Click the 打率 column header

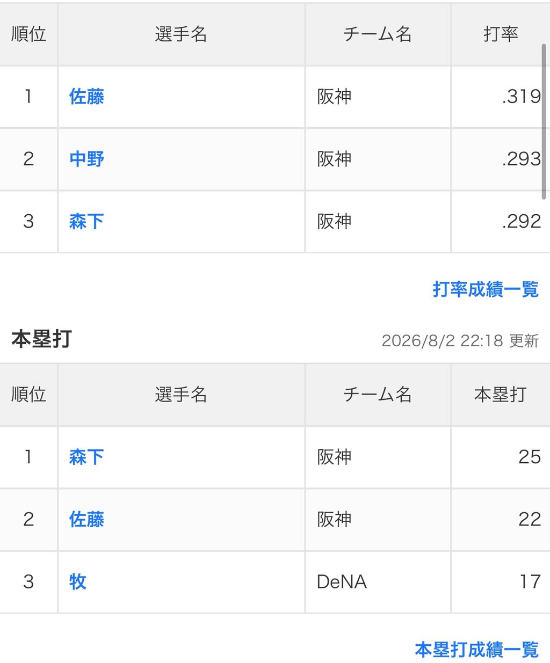(501, 34)
